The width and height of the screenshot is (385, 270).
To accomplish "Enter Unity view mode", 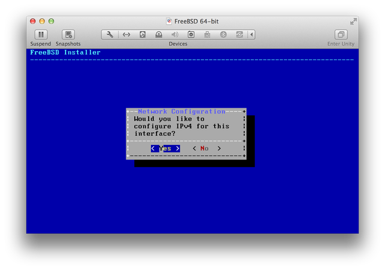I will point(341,35).
